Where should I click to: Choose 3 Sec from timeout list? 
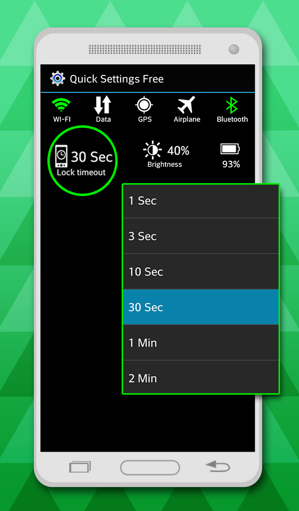201,236
